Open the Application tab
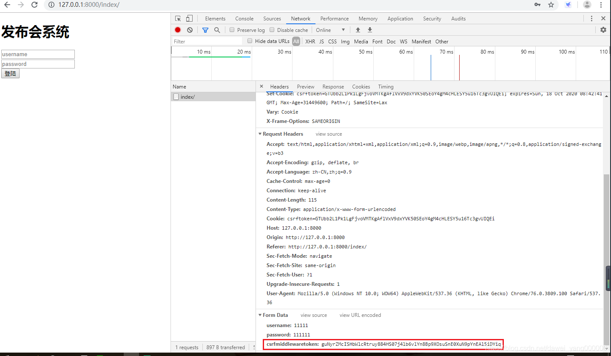The width and height of the screenshot is (611, 356). [401, 18]
